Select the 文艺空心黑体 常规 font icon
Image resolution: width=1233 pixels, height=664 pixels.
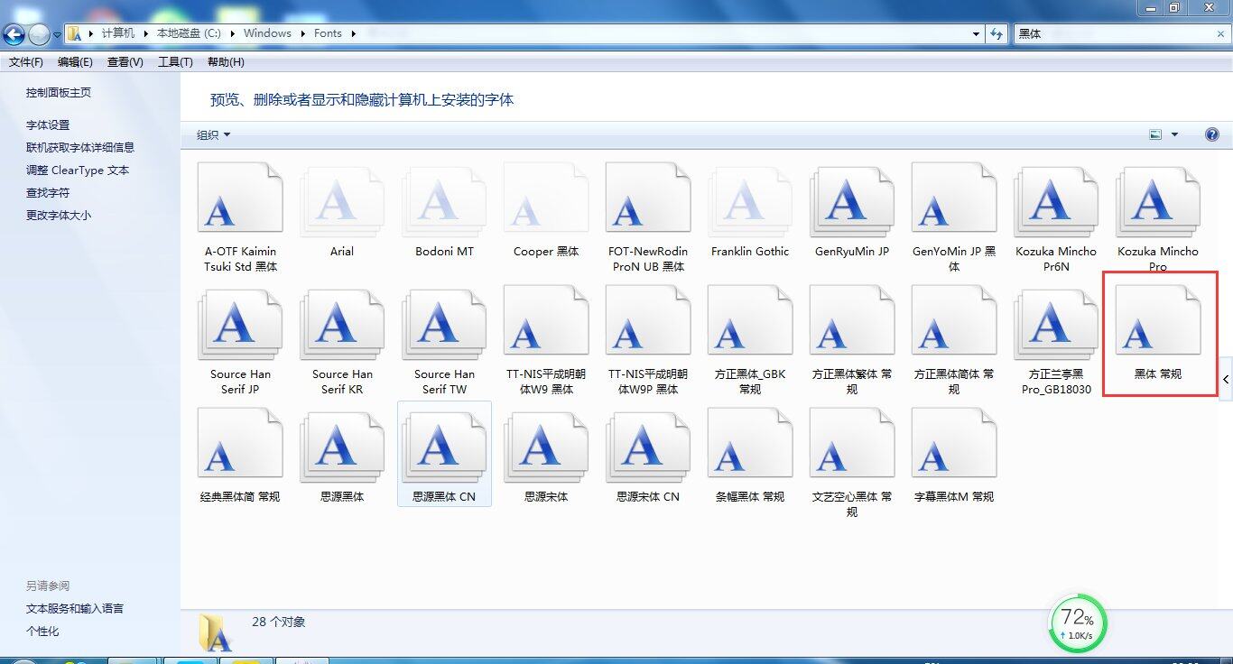[x=852, y=445]
